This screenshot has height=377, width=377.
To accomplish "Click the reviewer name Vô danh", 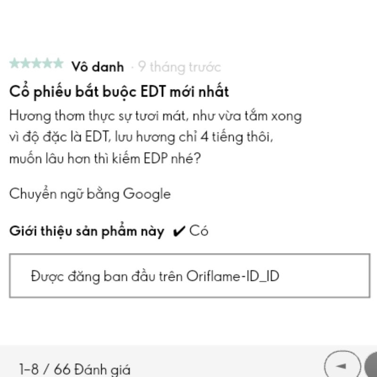I will coord(98,67).
